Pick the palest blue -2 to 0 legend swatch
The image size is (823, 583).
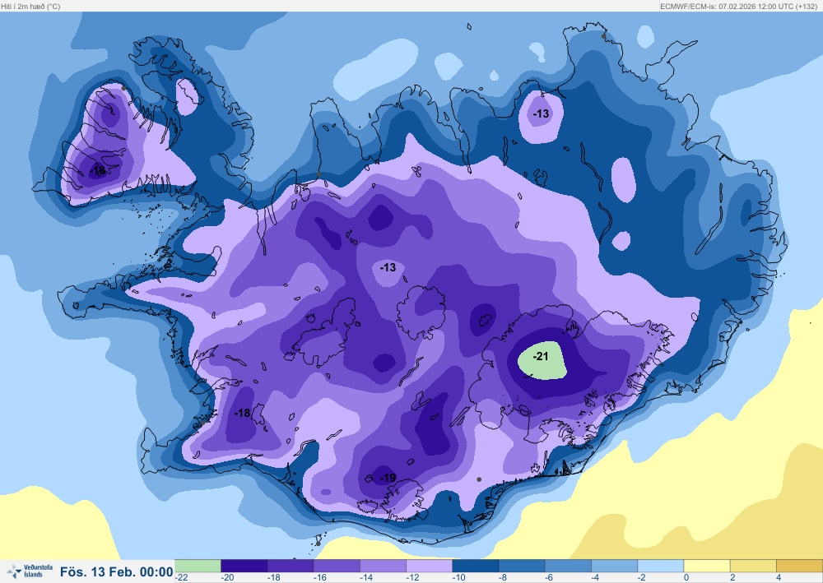[x=660, y=566]
